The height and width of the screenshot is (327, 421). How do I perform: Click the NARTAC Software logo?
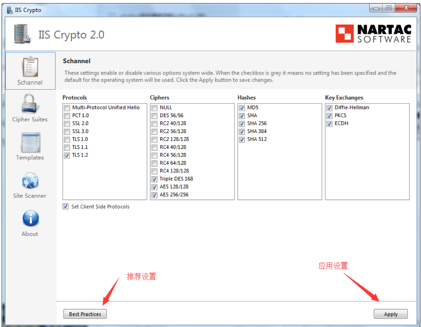point(374,34)
